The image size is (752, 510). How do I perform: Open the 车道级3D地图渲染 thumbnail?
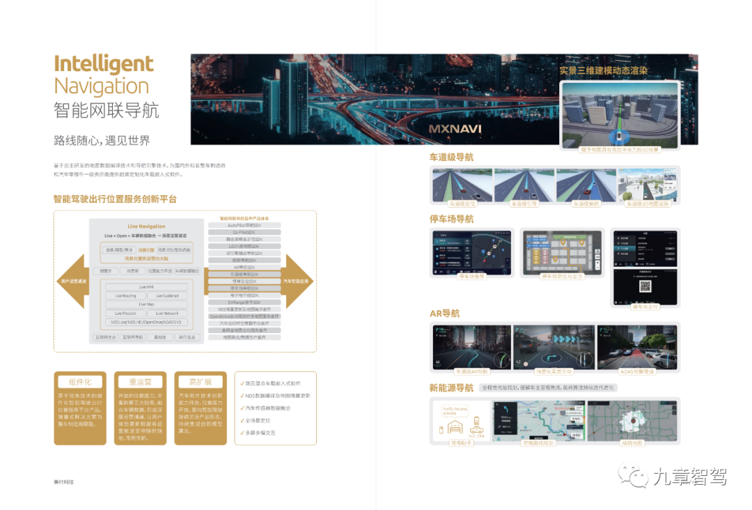(648, 185)
